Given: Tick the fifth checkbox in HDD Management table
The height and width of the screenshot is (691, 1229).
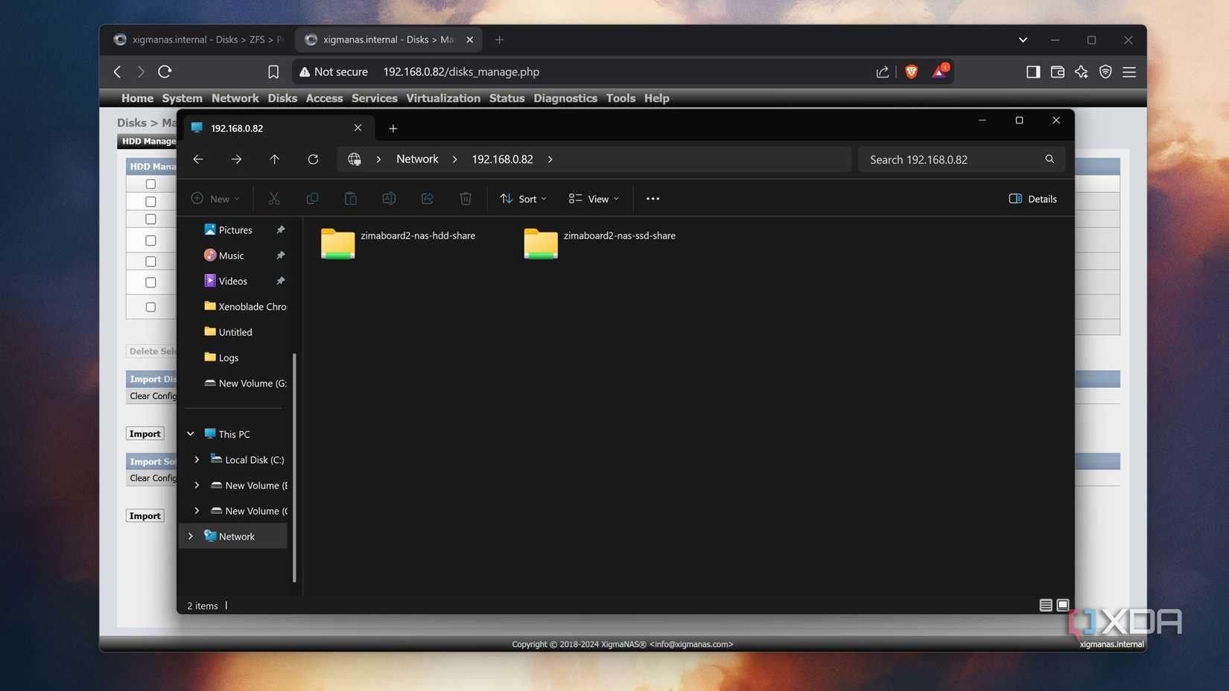Looking at the screenshot, I should click(x=150, y=261).
